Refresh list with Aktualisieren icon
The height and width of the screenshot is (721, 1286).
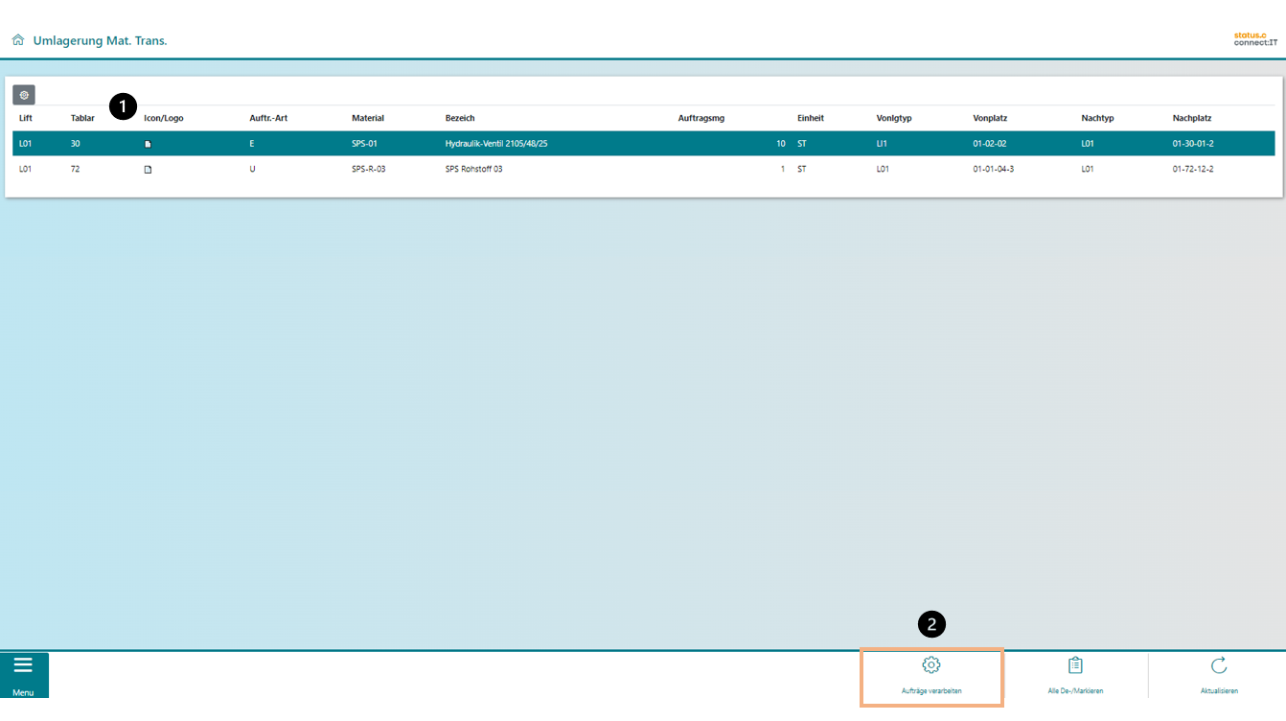[1218, 665]
